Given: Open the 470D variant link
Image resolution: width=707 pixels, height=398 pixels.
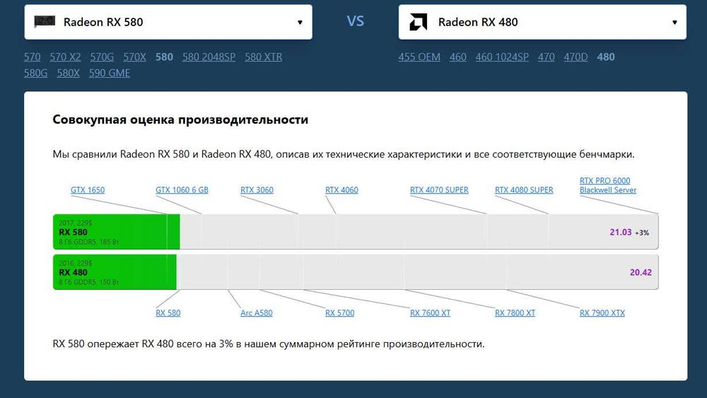Looking at the screenshot, I should click(x=575, y=57).
